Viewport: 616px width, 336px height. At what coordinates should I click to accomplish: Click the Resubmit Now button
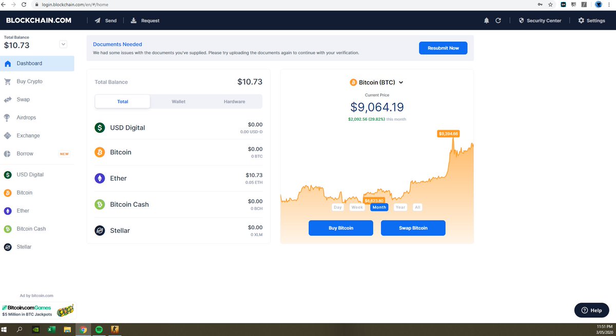443,48
